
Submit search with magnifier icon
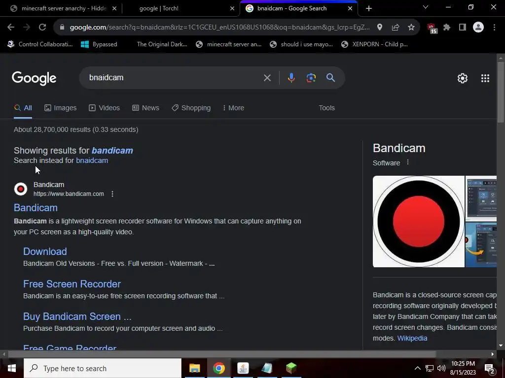tap(330, 78)
